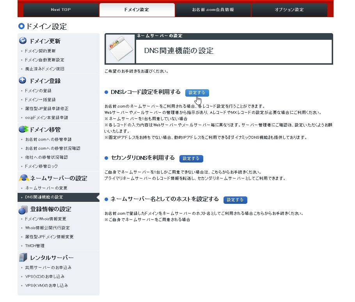Click the ご希望のお手続きをお選びください text
This screenshot has height=302, width=355.
tap(136, 71)
